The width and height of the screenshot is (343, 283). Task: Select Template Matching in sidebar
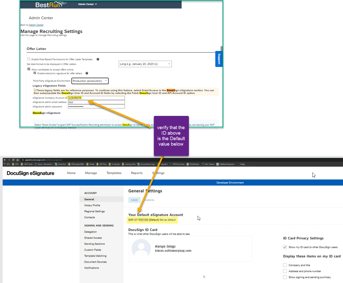pyautogui.click(x=95, y=256)
